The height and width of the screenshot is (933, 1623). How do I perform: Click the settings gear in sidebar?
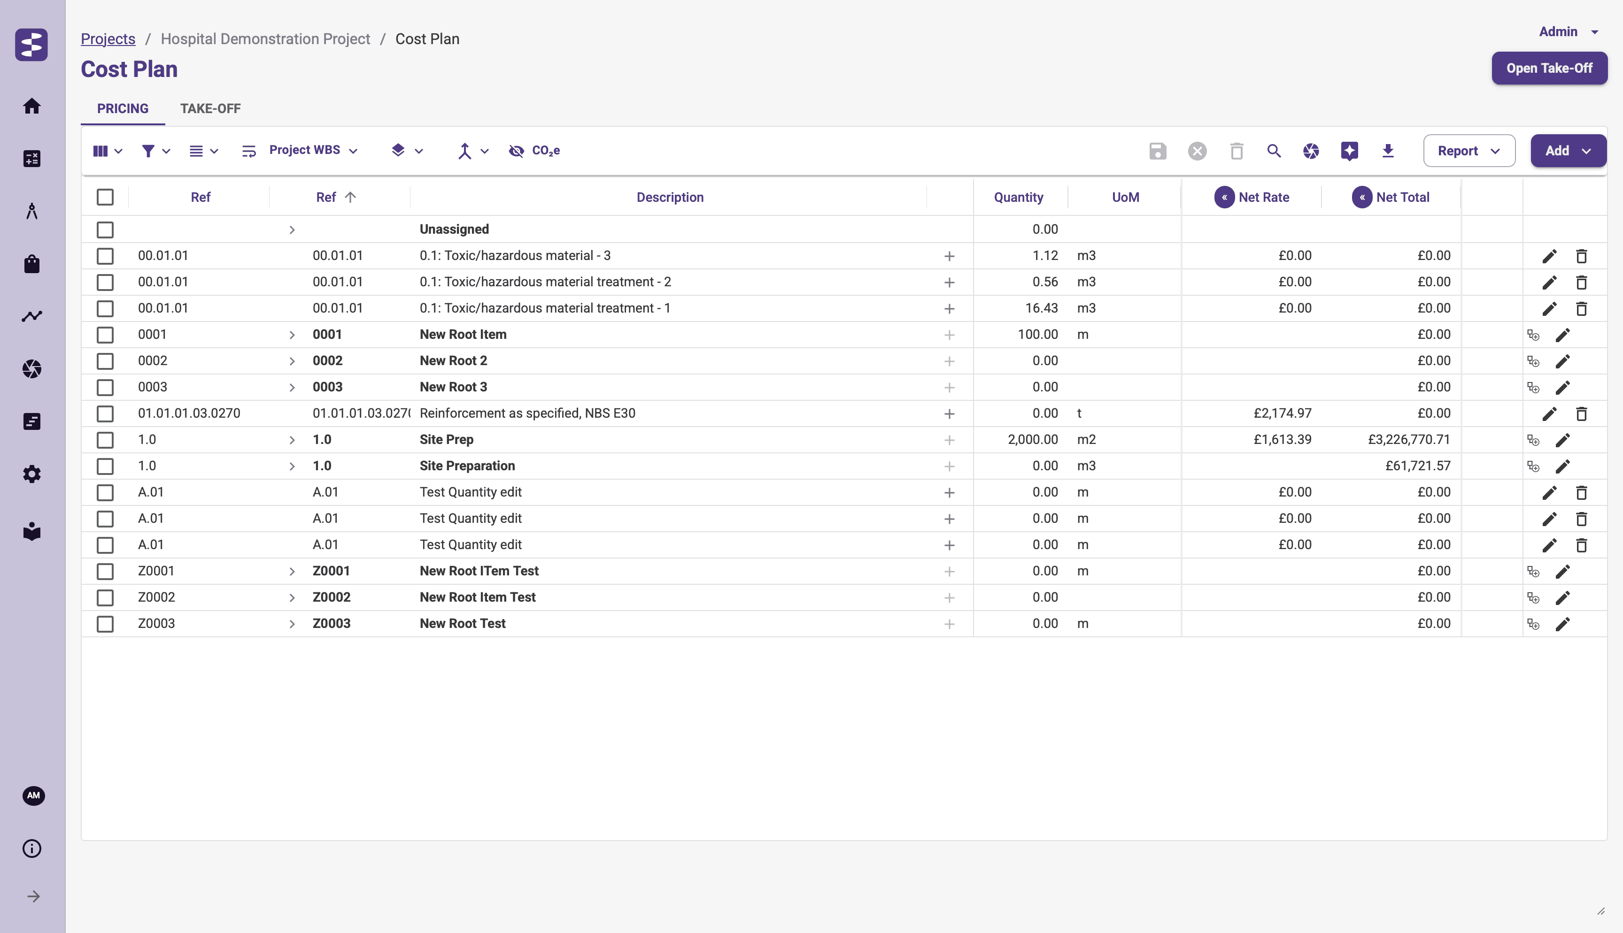coord(32,474)
